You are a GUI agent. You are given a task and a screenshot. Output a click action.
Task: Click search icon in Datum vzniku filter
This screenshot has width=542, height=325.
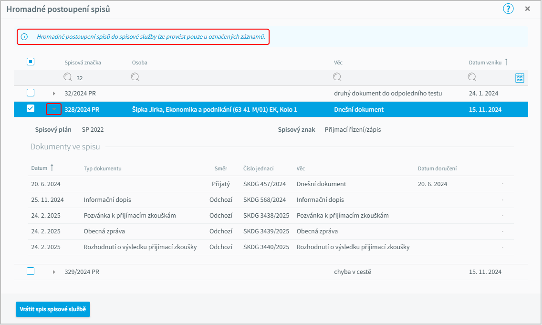click(x=472, y=77)
